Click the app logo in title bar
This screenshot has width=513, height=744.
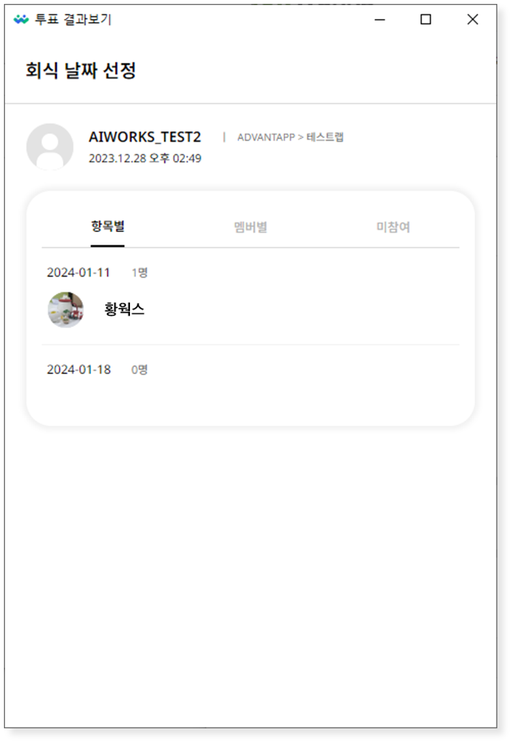pos(21,20)
